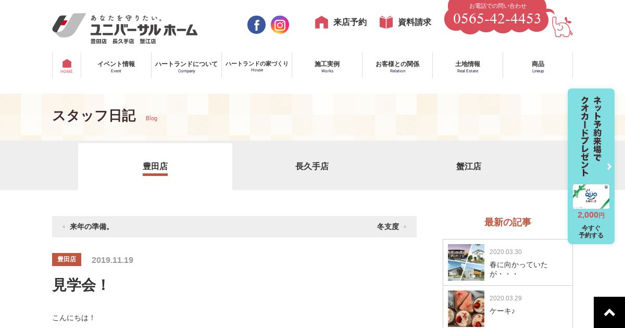Select the 豊田店 tab

tap(155, 167)
